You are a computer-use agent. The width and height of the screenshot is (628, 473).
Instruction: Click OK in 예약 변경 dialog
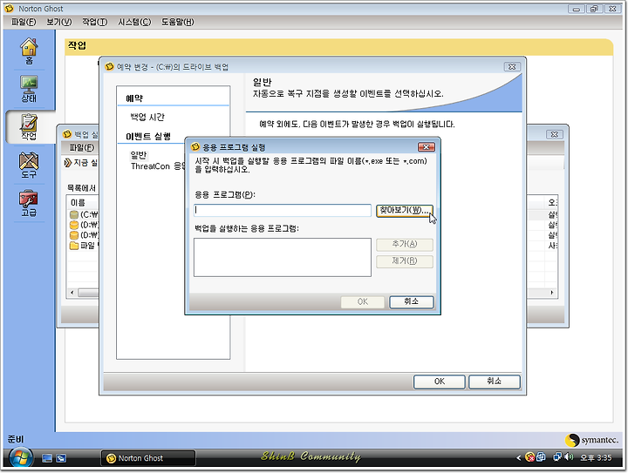click(x=440, y=382)
